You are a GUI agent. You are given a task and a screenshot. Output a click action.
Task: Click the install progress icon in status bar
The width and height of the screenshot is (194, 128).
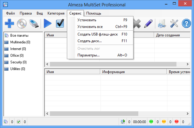pyautogui.click(x=123, y=122)
